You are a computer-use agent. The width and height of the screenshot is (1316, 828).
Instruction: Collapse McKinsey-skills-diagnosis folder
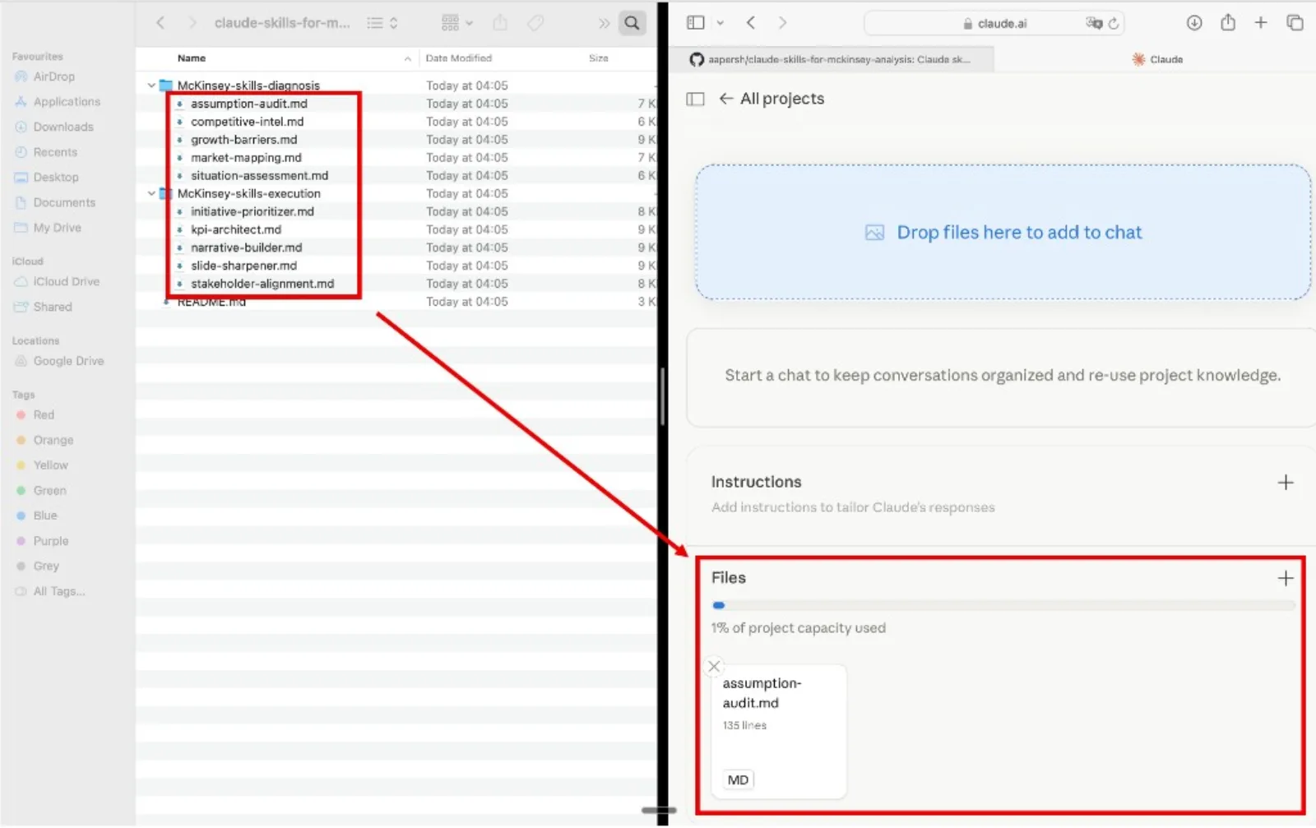coord(151,86)
